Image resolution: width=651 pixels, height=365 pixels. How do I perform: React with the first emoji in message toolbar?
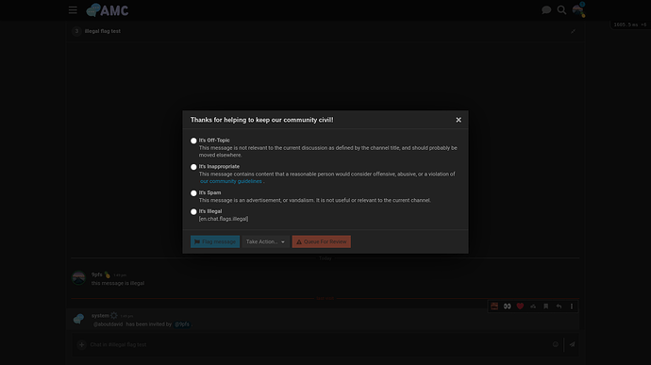coord(494,307)
